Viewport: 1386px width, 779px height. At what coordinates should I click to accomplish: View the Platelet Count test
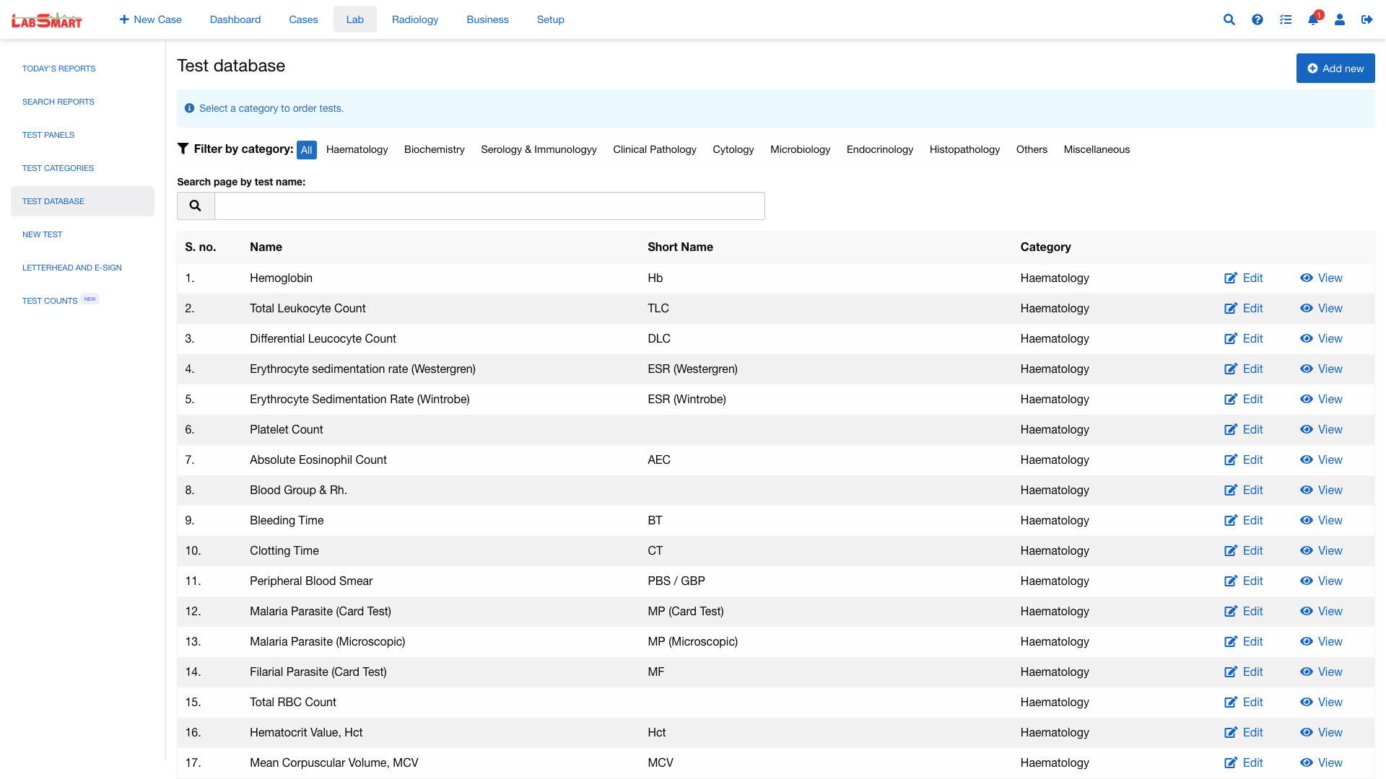pos(1321,429)
